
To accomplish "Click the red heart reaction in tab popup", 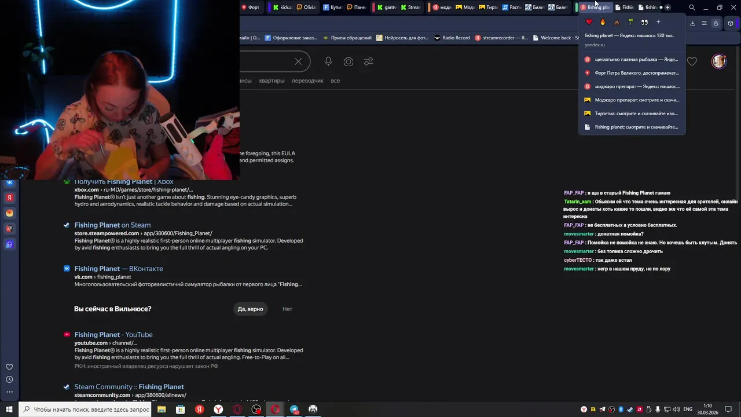I will pos(589,22).
